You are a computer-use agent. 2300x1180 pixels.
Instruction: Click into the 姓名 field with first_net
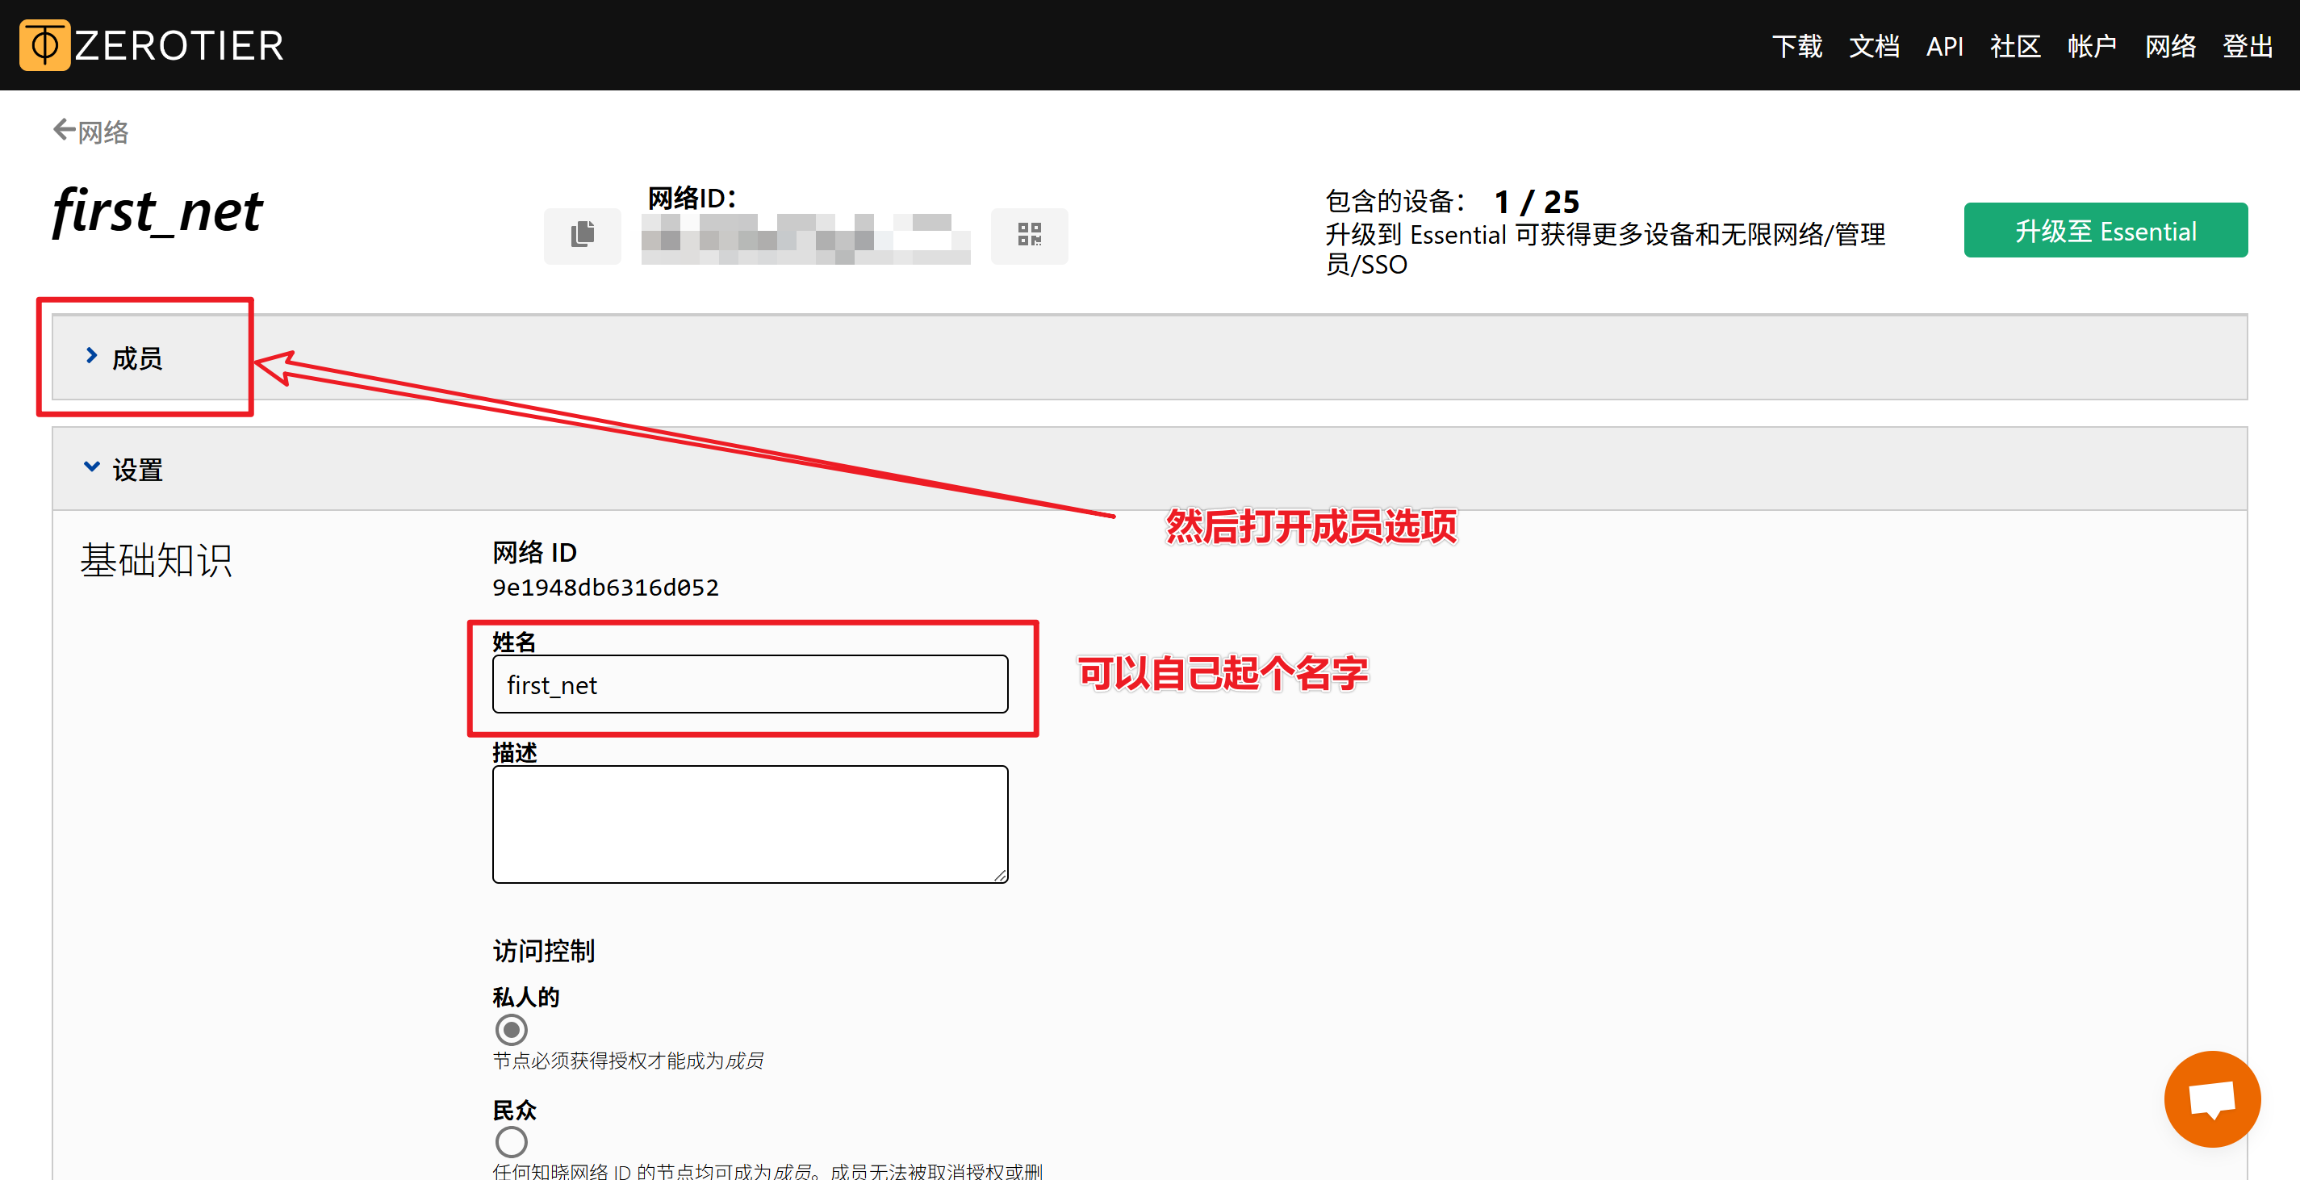pyautogui.click(x=750, y=684)
